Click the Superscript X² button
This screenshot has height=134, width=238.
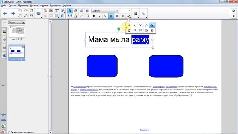(141, 25)
